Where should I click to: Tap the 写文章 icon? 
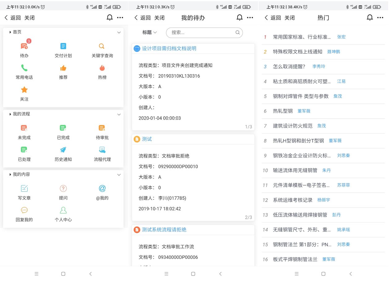click(x=24, y=189)
